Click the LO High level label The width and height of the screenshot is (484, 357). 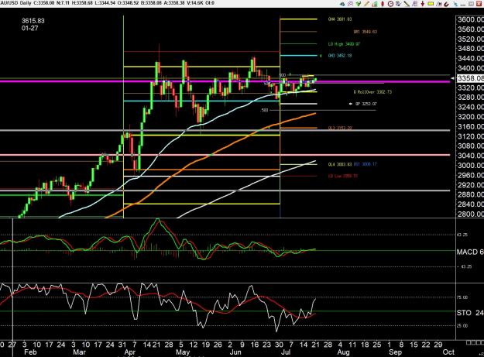coord(344,44)
